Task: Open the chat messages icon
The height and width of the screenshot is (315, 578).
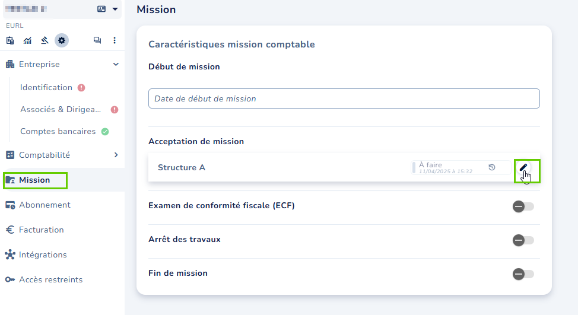Action: [97, 40]
